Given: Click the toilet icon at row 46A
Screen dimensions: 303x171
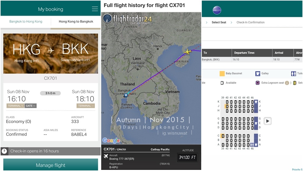Looking at the screenshot, I should coord(252,145).
